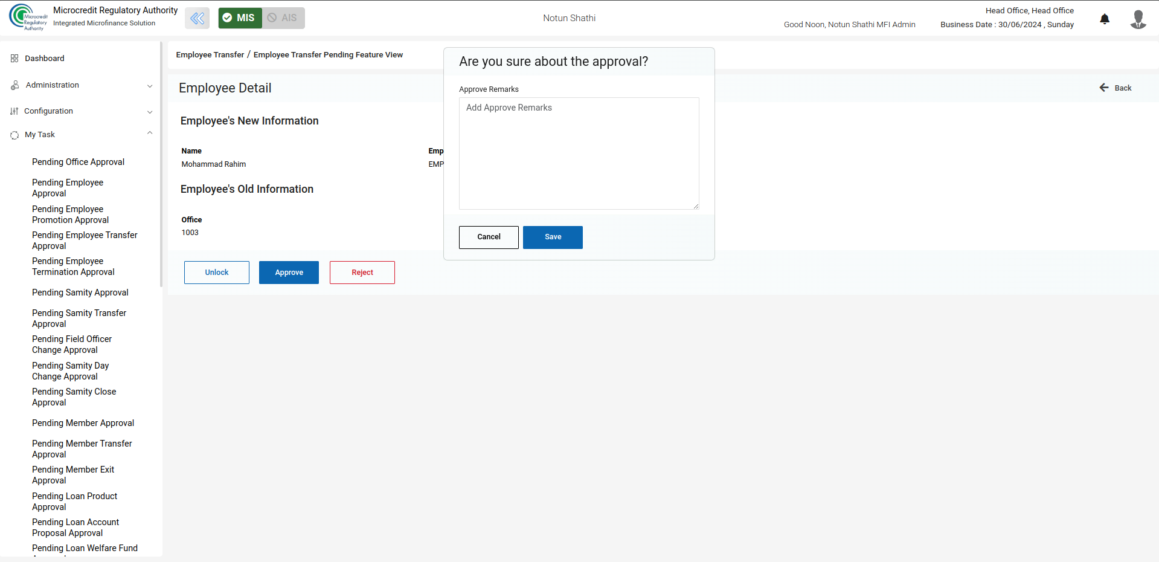Click the Administration person icon
This screenshot has width=1159, height=562.
coord(14,85)
